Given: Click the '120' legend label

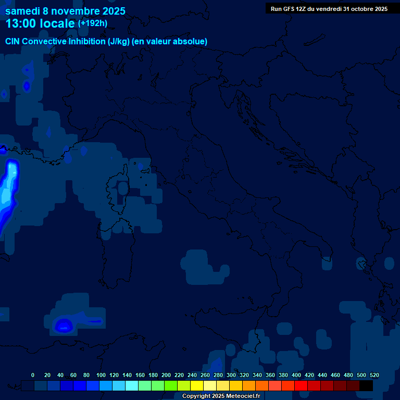Looking at the screenshot, I should click(114, 375).
